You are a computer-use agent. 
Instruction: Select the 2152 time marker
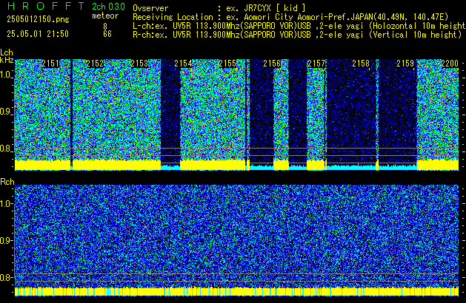(x=95, y=64)
